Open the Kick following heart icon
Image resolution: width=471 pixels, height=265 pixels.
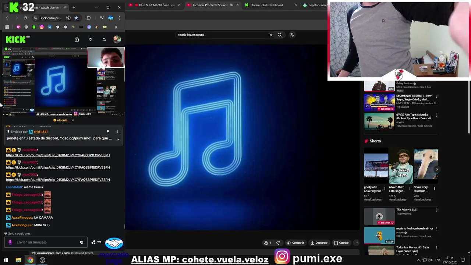[x=91, y=39]
